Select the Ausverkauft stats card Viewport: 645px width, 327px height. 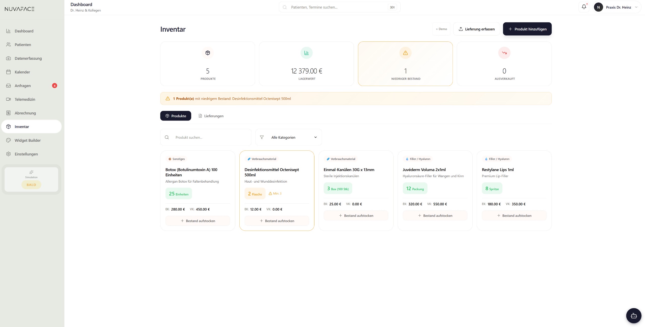504,63
